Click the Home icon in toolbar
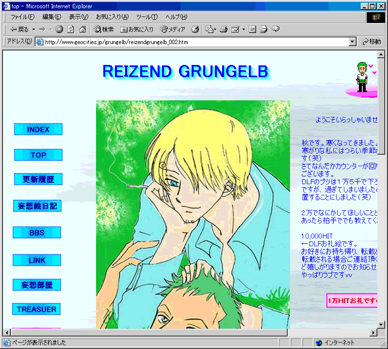The width and height of the screenshot is (388, 349). 82,29
